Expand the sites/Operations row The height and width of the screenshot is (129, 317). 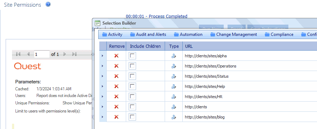pos(102,66)
